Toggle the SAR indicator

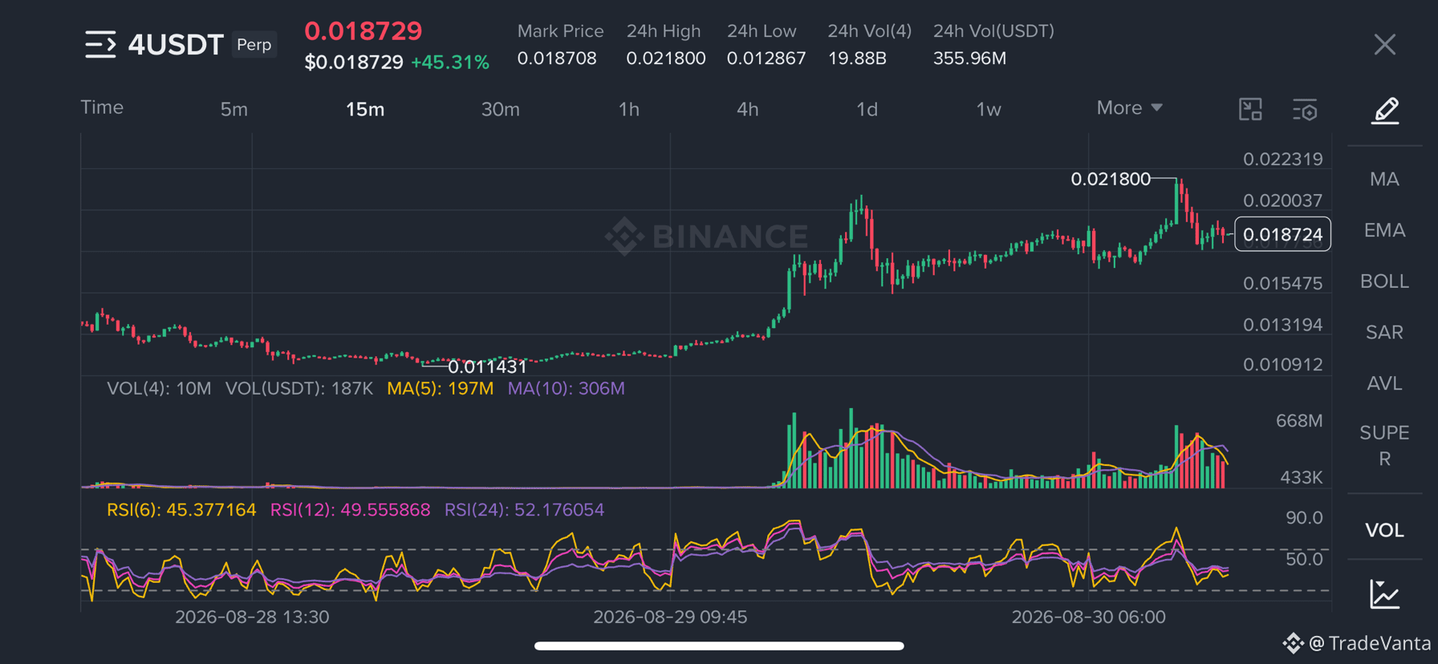point(1384,332)
